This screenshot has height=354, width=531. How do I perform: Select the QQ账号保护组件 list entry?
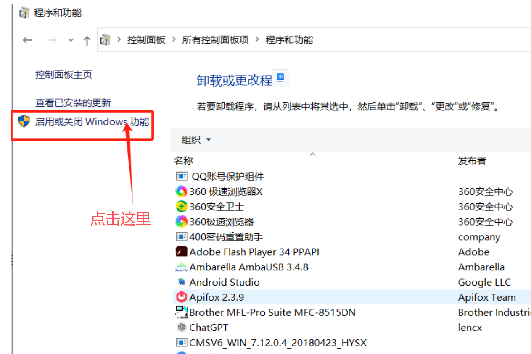pyautogui.click(x=227, y=176)
